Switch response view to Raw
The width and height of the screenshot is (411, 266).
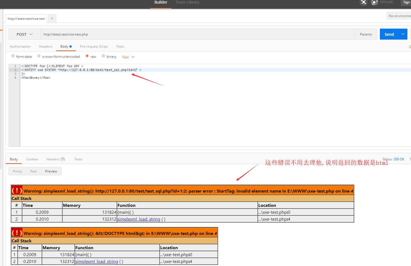[34, 171]
